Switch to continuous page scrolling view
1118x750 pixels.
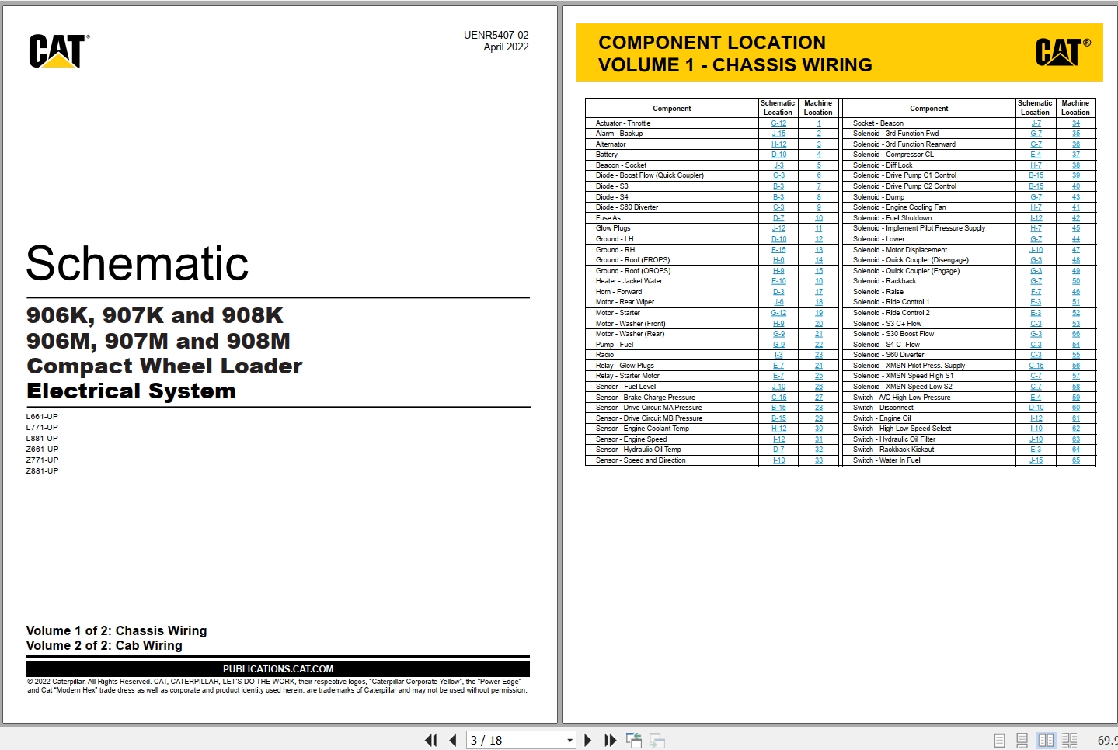tap(1022, 741)
